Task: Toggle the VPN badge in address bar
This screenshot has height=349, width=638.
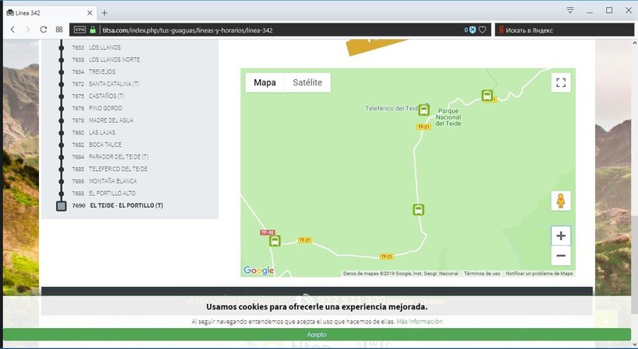Action: (79, 30)
